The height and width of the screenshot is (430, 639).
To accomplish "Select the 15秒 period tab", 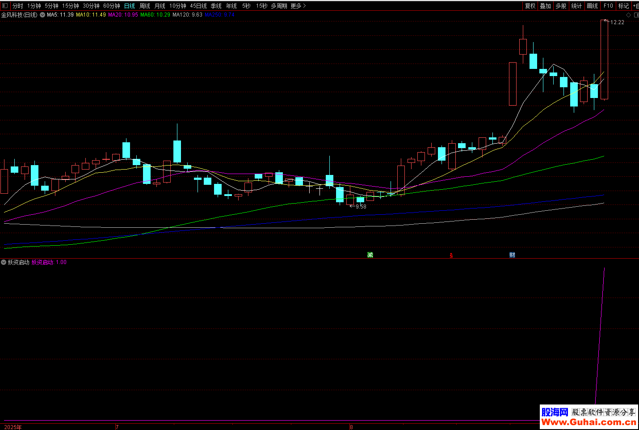I will pos(262,6).
